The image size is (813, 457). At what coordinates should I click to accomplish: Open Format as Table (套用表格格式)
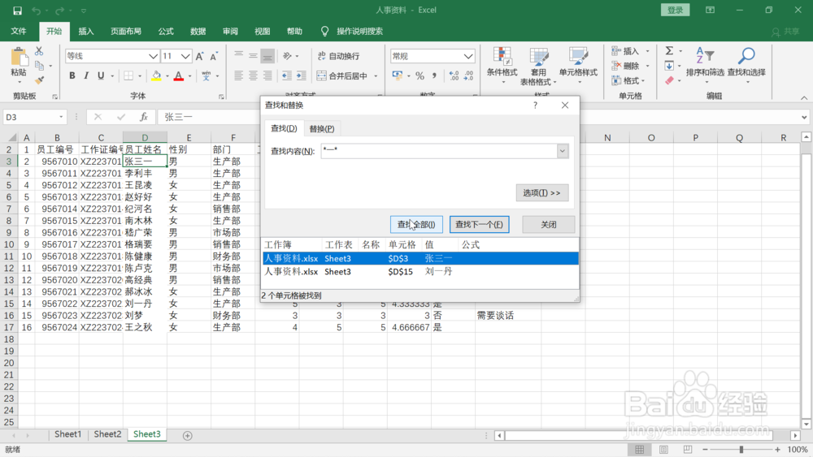(538, 65)
